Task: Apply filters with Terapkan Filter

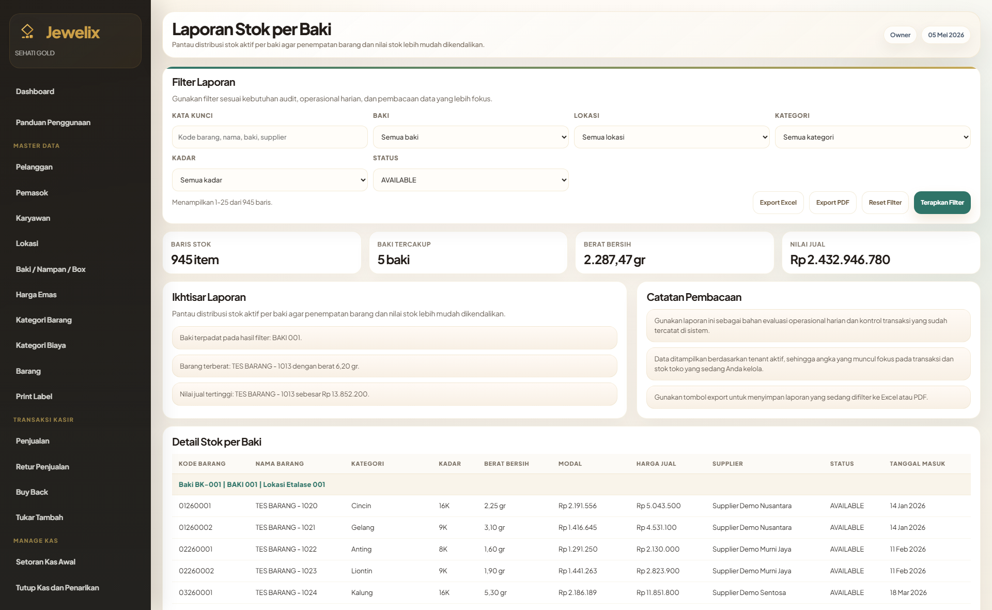Action: (942, 203)
